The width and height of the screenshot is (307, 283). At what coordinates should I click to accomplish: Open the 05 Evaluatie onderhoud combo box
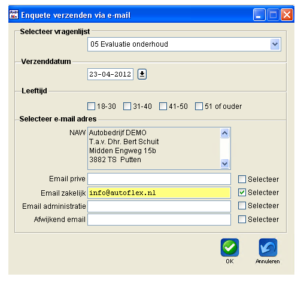[x=184, y=44]
